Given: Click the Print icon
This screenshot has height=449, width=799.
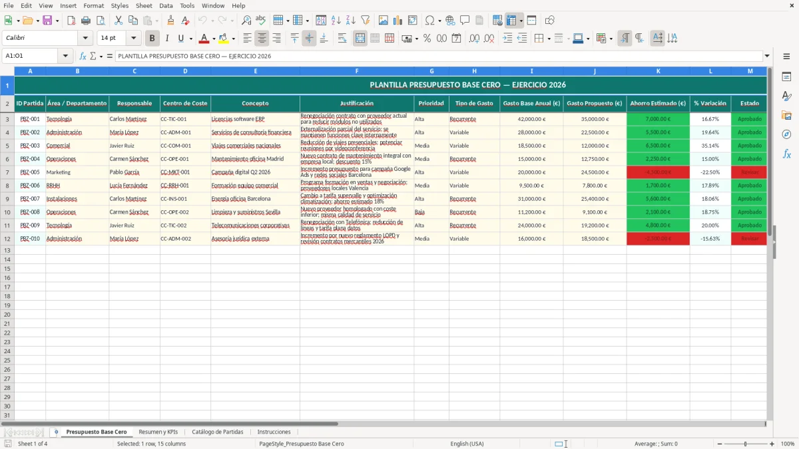Looking at the screenshot, I should point(86,21).
